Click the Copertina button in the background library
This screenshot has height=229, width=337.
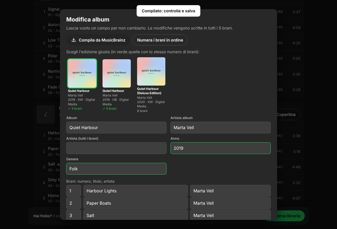288,114
